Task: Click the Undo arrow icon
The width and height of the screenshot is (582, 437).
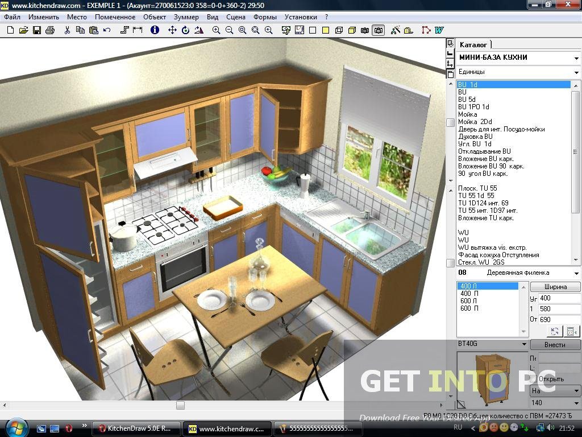Action: click(107, 30)
